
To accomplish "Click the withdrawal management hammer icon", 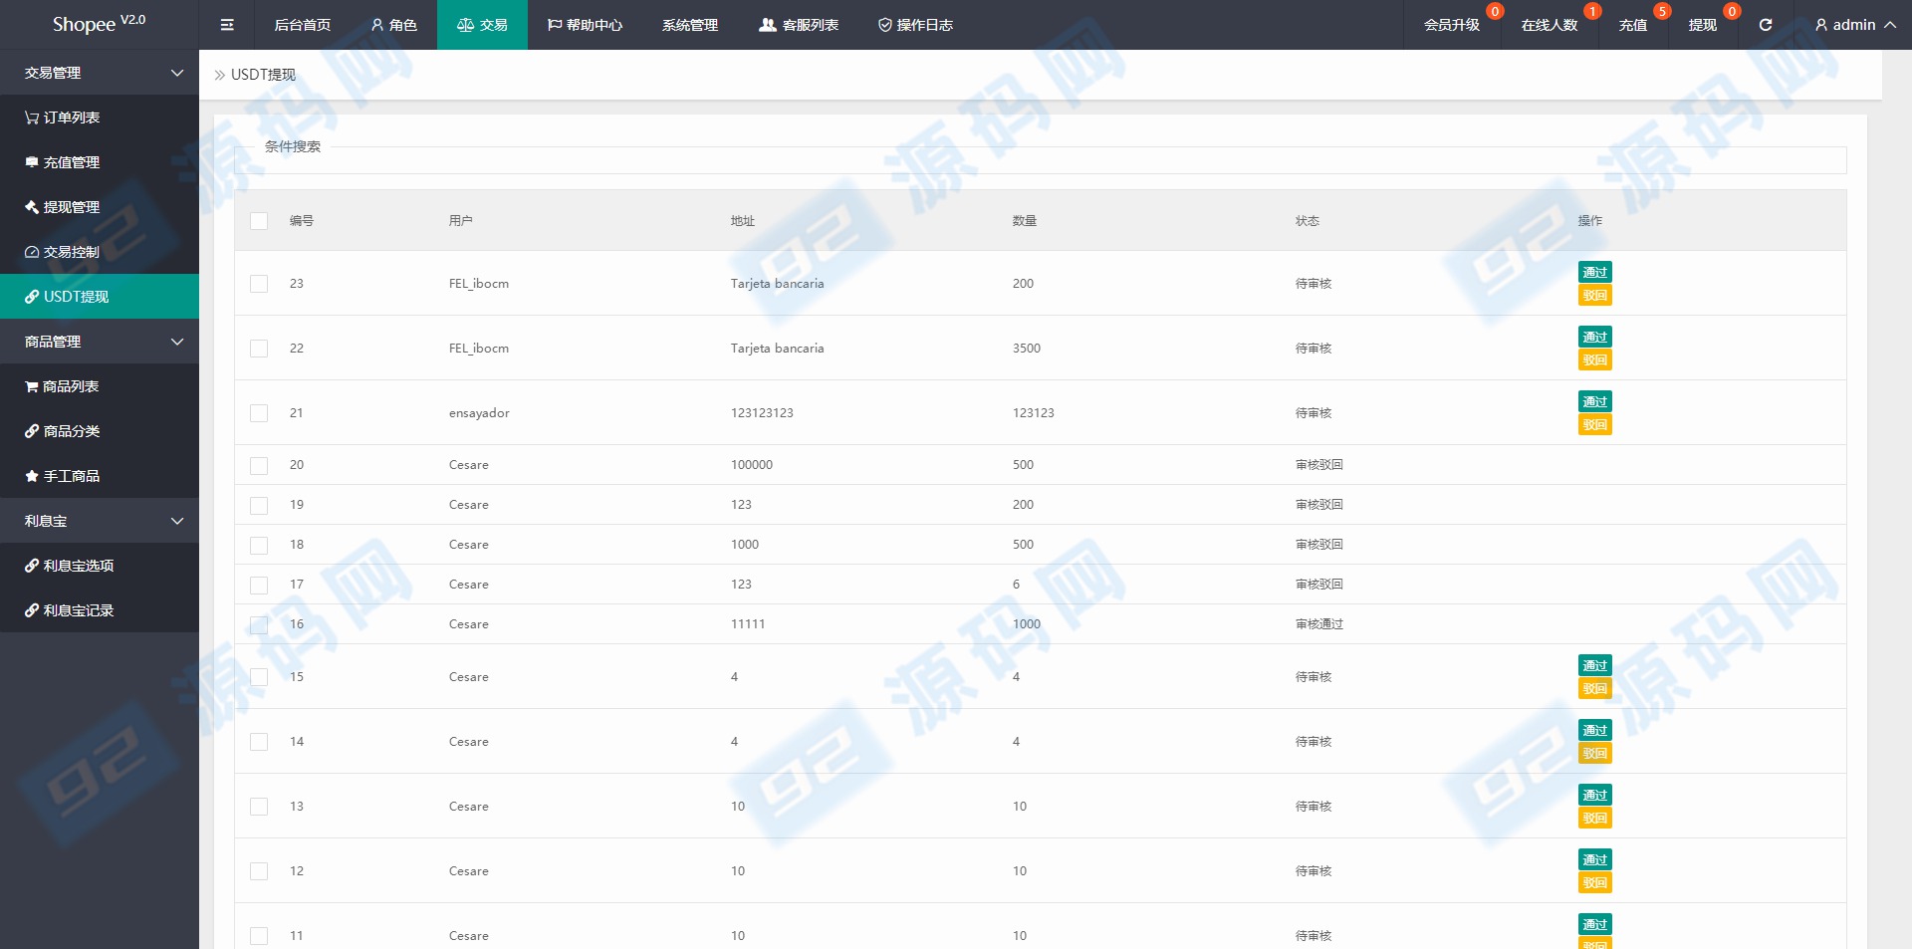I will point(32,207).
